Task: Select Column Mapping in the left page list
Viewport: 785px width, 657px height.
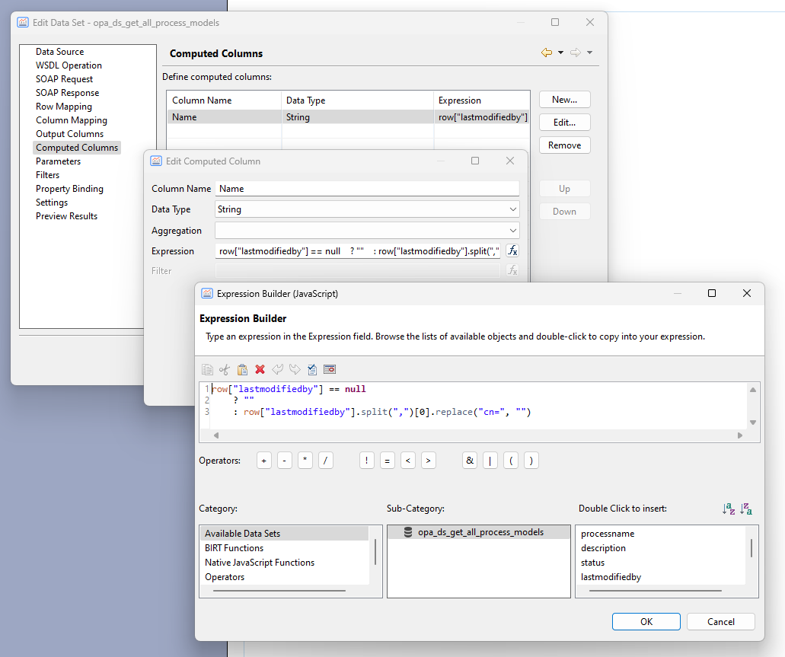Action: (x=72, y=120)
